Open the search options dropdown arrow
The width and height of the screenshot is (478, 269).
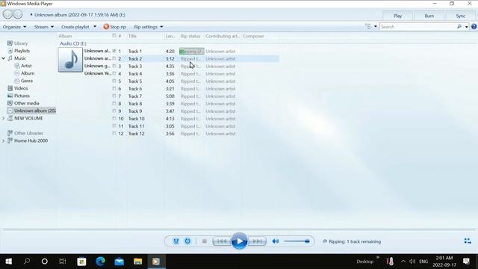[x=466, y=27]
